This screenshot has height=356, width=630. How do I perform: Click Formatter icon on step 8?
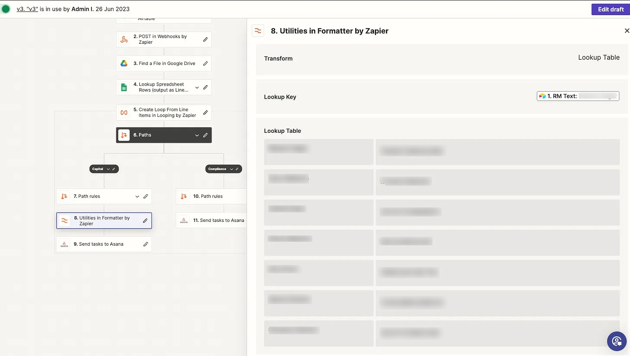click(x=64, y=221)
